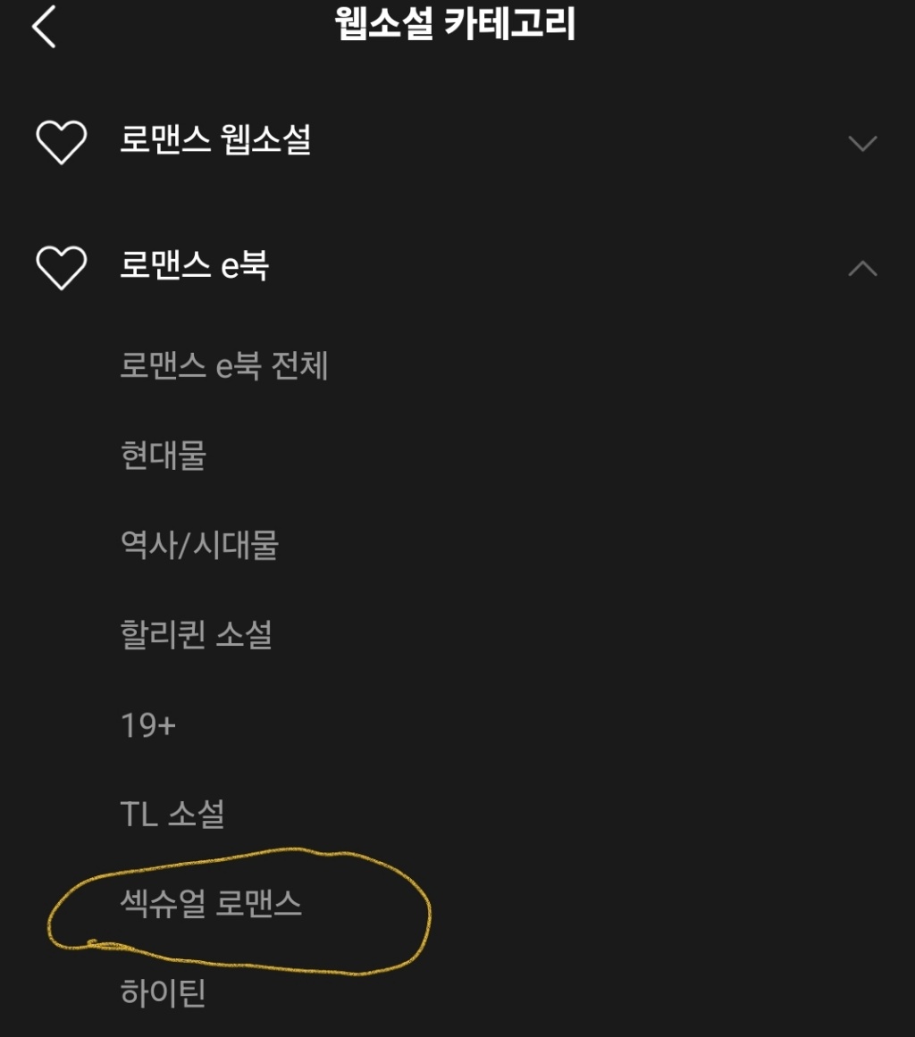Tap the heart icon beside 로맨스 웹소설
This screenshot has width=915, height=1037.
[61, 142]
